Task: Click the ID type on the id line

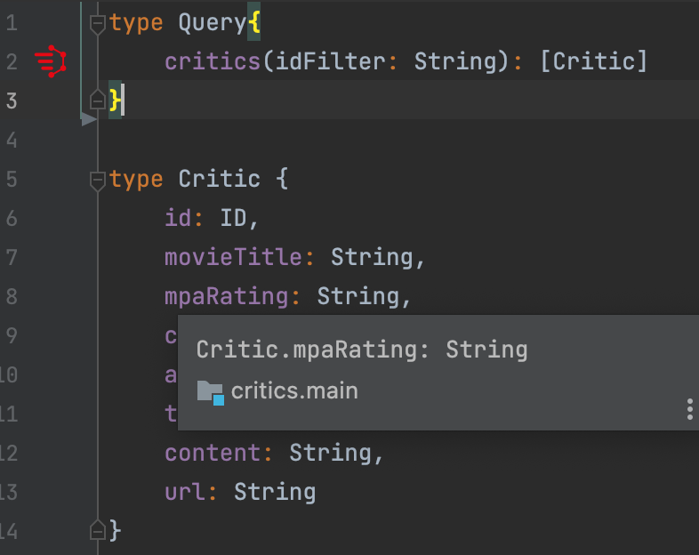Action: click(235, 219)
